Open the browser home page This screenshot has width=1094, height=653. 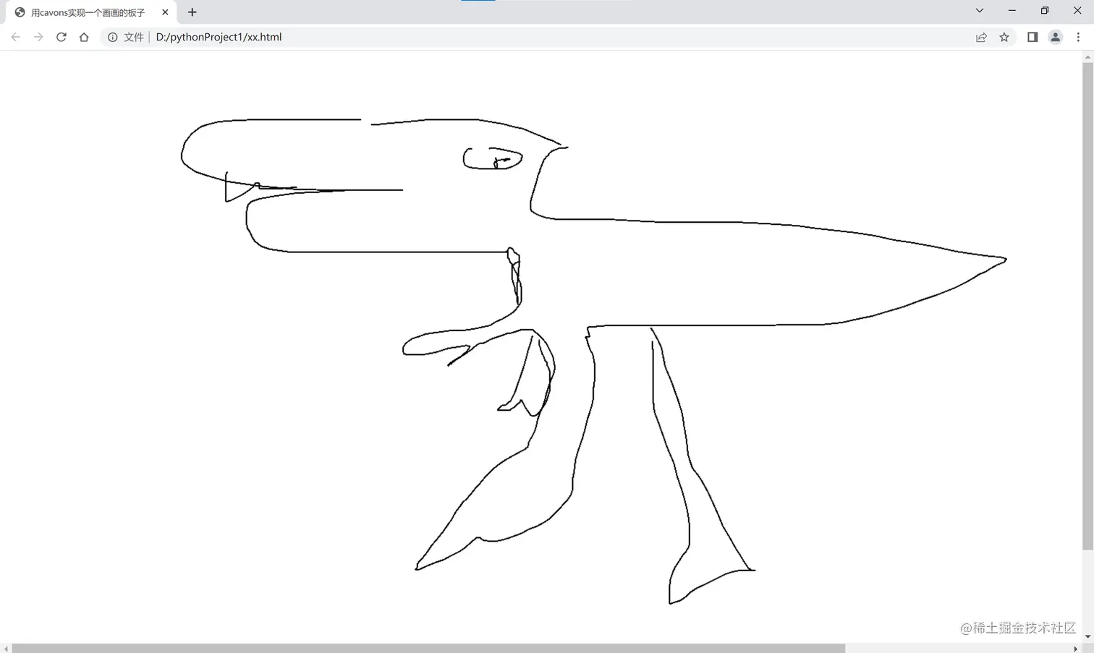(x=84, y=37)
